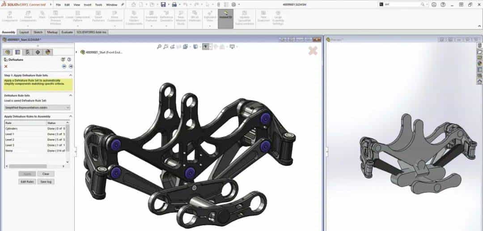Open the Simplified Representation rule set dropdown
Image resolution: width=483 pixels, height=231 pixels.
[38, 107]
